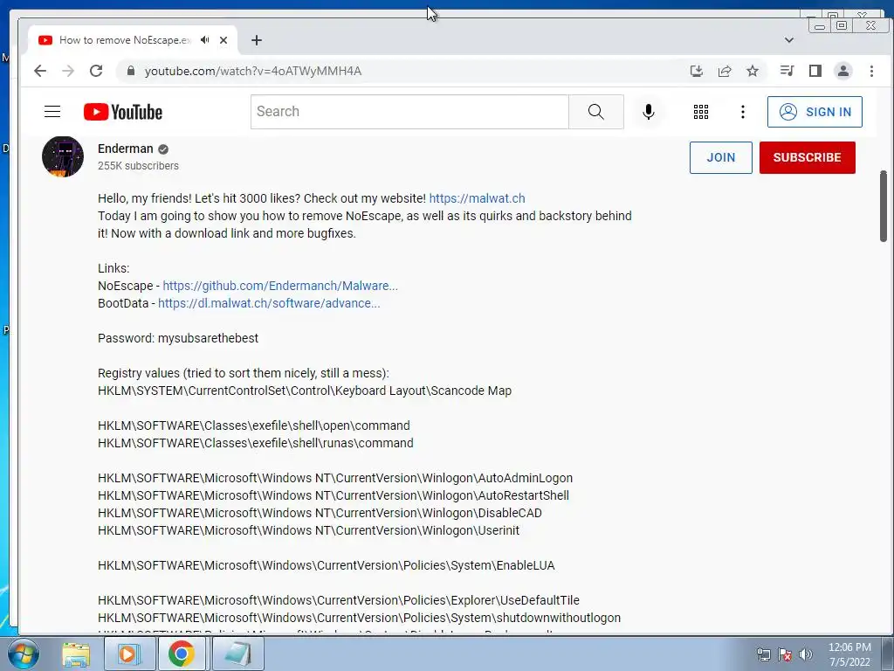Open the NoEscape GitHub link
Viewport: 894px width, 671px height.
pos(280,286)
